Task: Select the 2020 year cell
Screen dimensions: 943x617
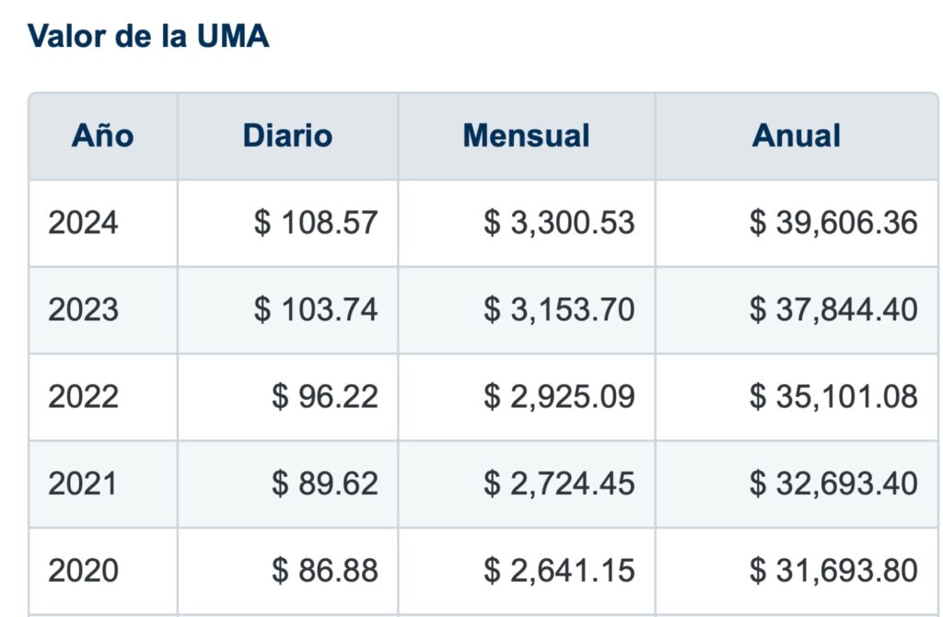Action: (84, 570)
